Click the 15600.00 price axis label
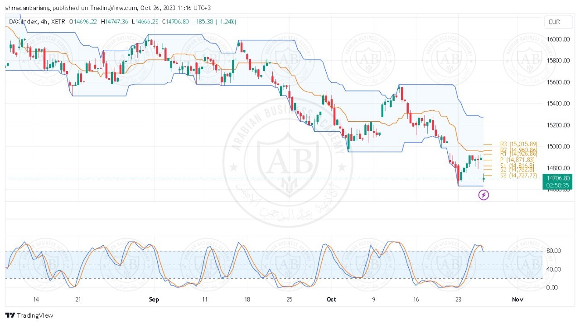 coord(557,82)
